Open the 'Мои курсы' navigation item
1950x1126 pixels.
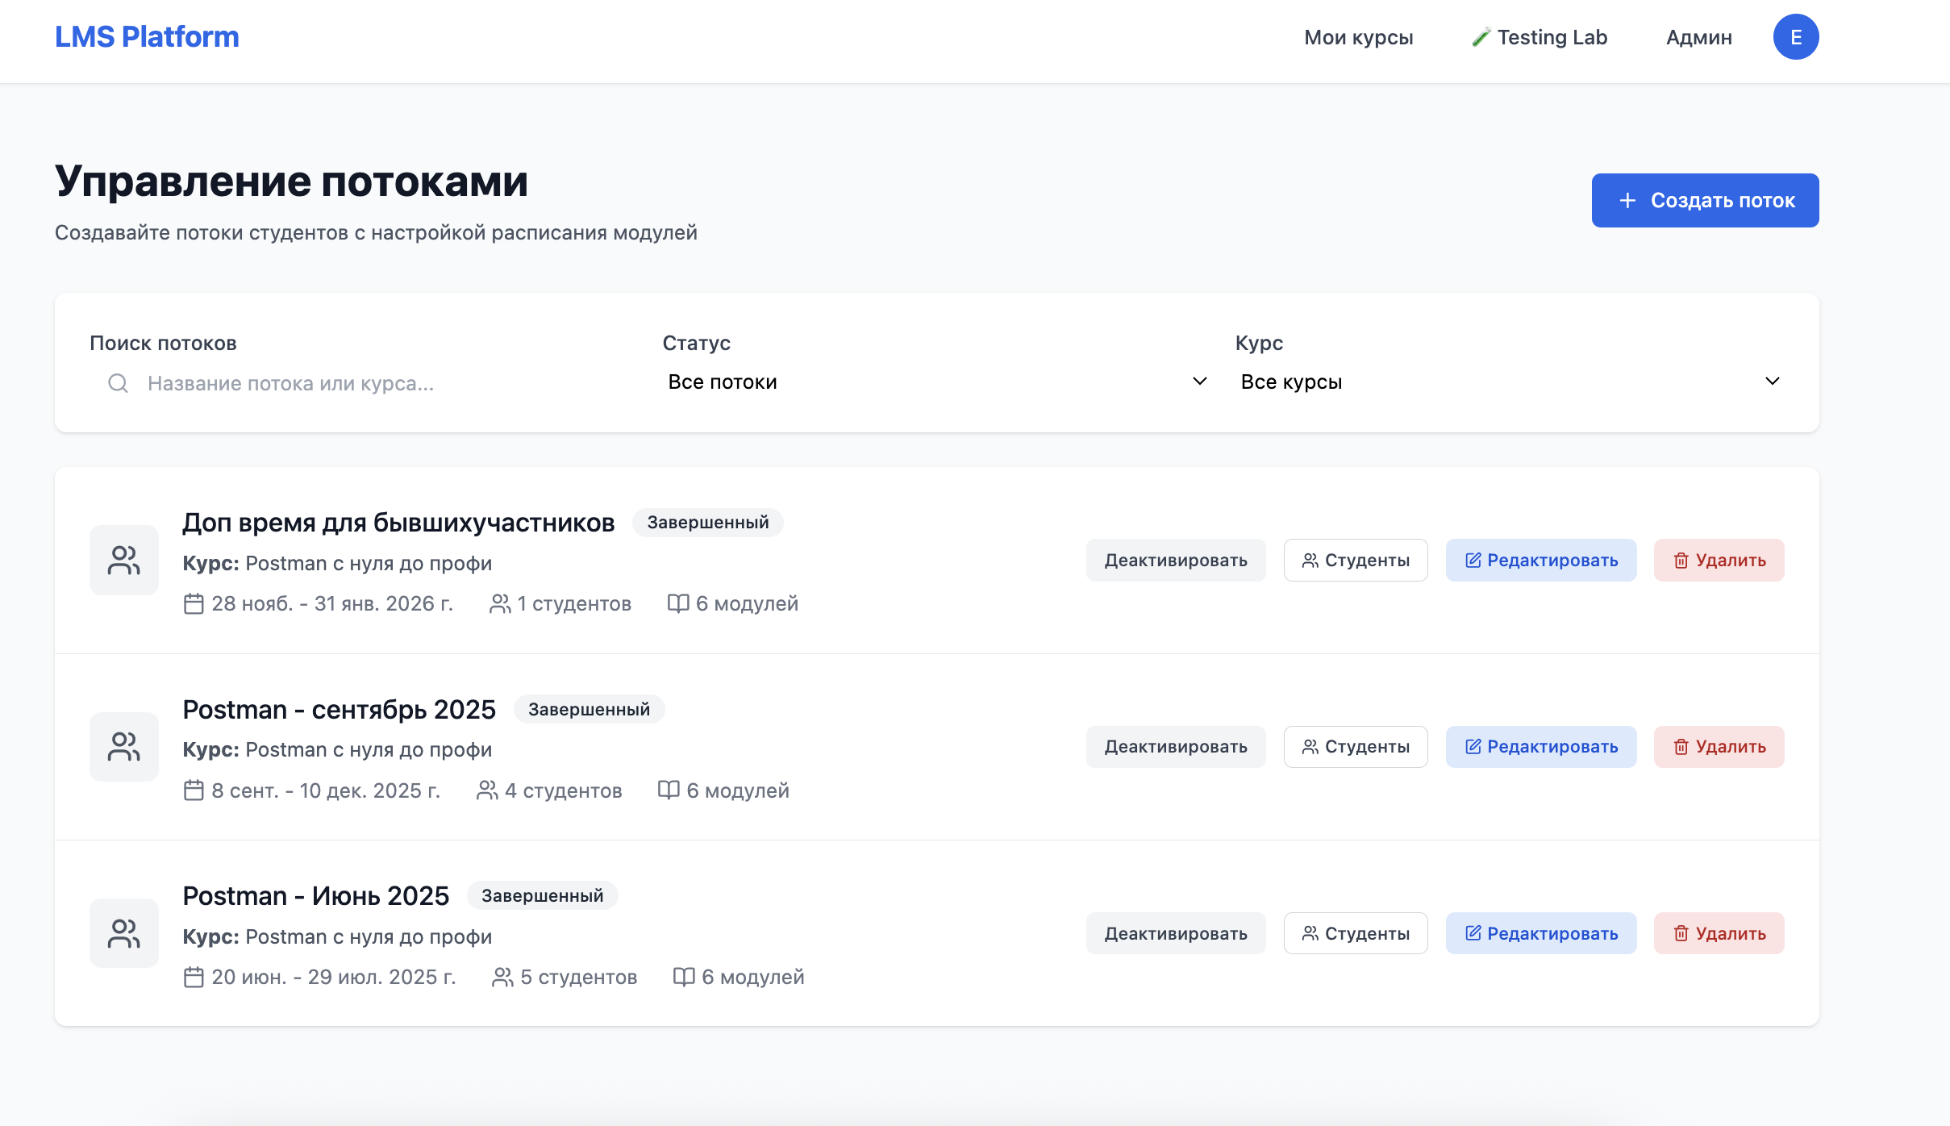click(1358, 37)
